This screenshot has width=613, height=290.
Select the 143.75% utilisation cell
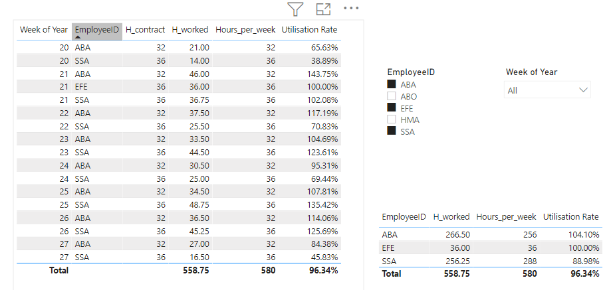[x=323, y=74]
